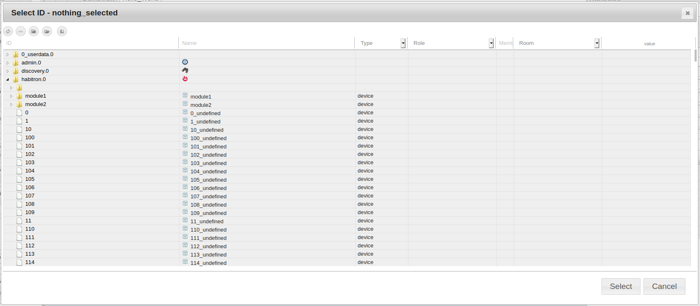The width and height of the screenshot is (700, 306).
Task: Click the collapse all folders icon
Action: coord(34,31)
